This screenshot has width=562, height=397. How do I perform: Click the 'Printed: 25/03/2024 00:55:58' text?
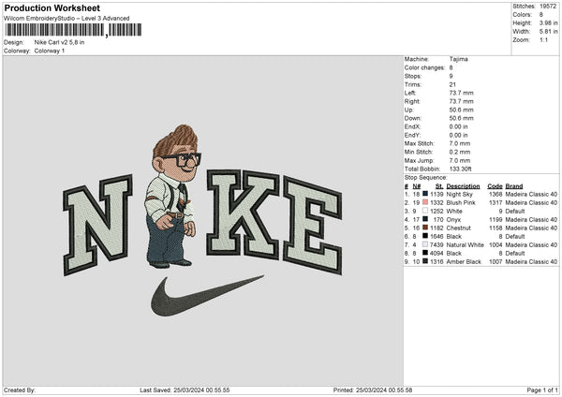(373, 390)
